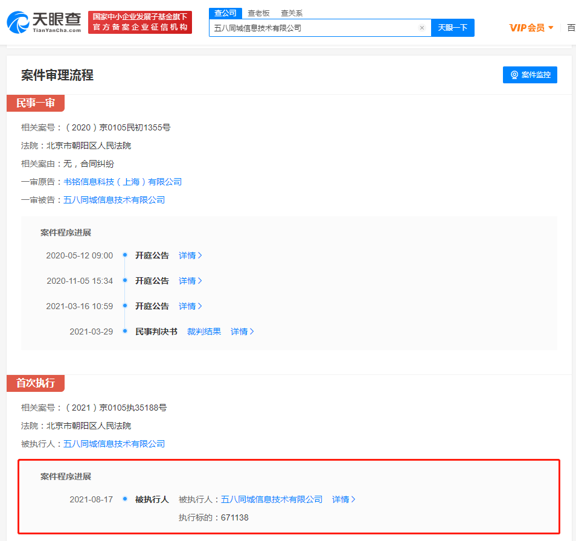The image size is (576, 541).
Task: Open plaintiff link 书铭信息科技（上海）有限公司
Action: 123,182
